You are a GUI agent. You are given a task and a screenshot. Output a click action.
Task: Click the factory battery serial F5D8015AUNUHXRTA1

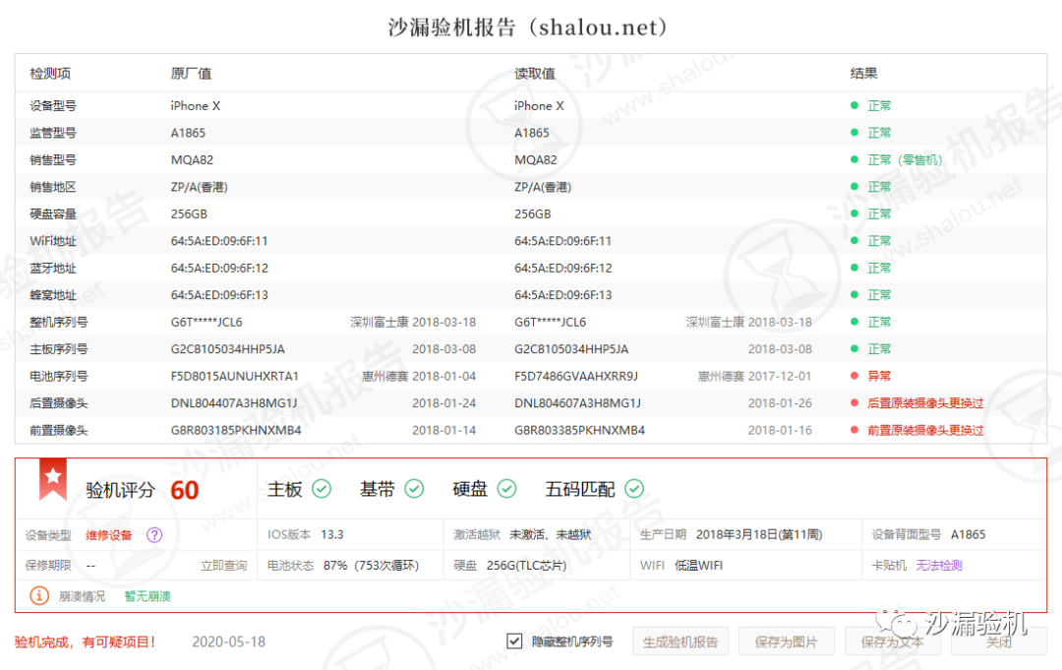click(234, 376)
